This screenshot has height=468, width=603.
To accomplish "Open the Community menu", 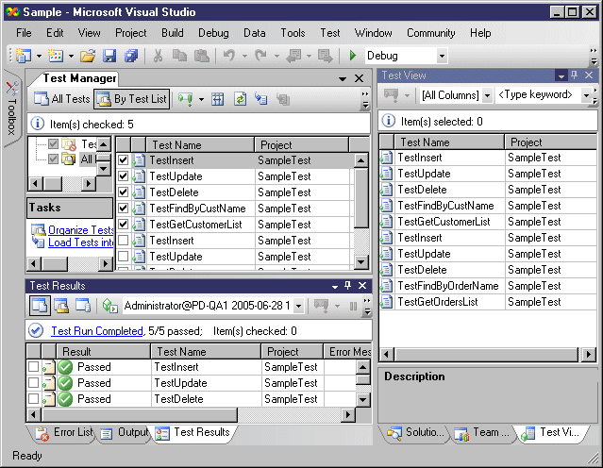I will 430,33.
